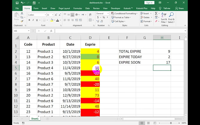
Task: Switch to the Page Layout tab
Action: tap(64, 8)
